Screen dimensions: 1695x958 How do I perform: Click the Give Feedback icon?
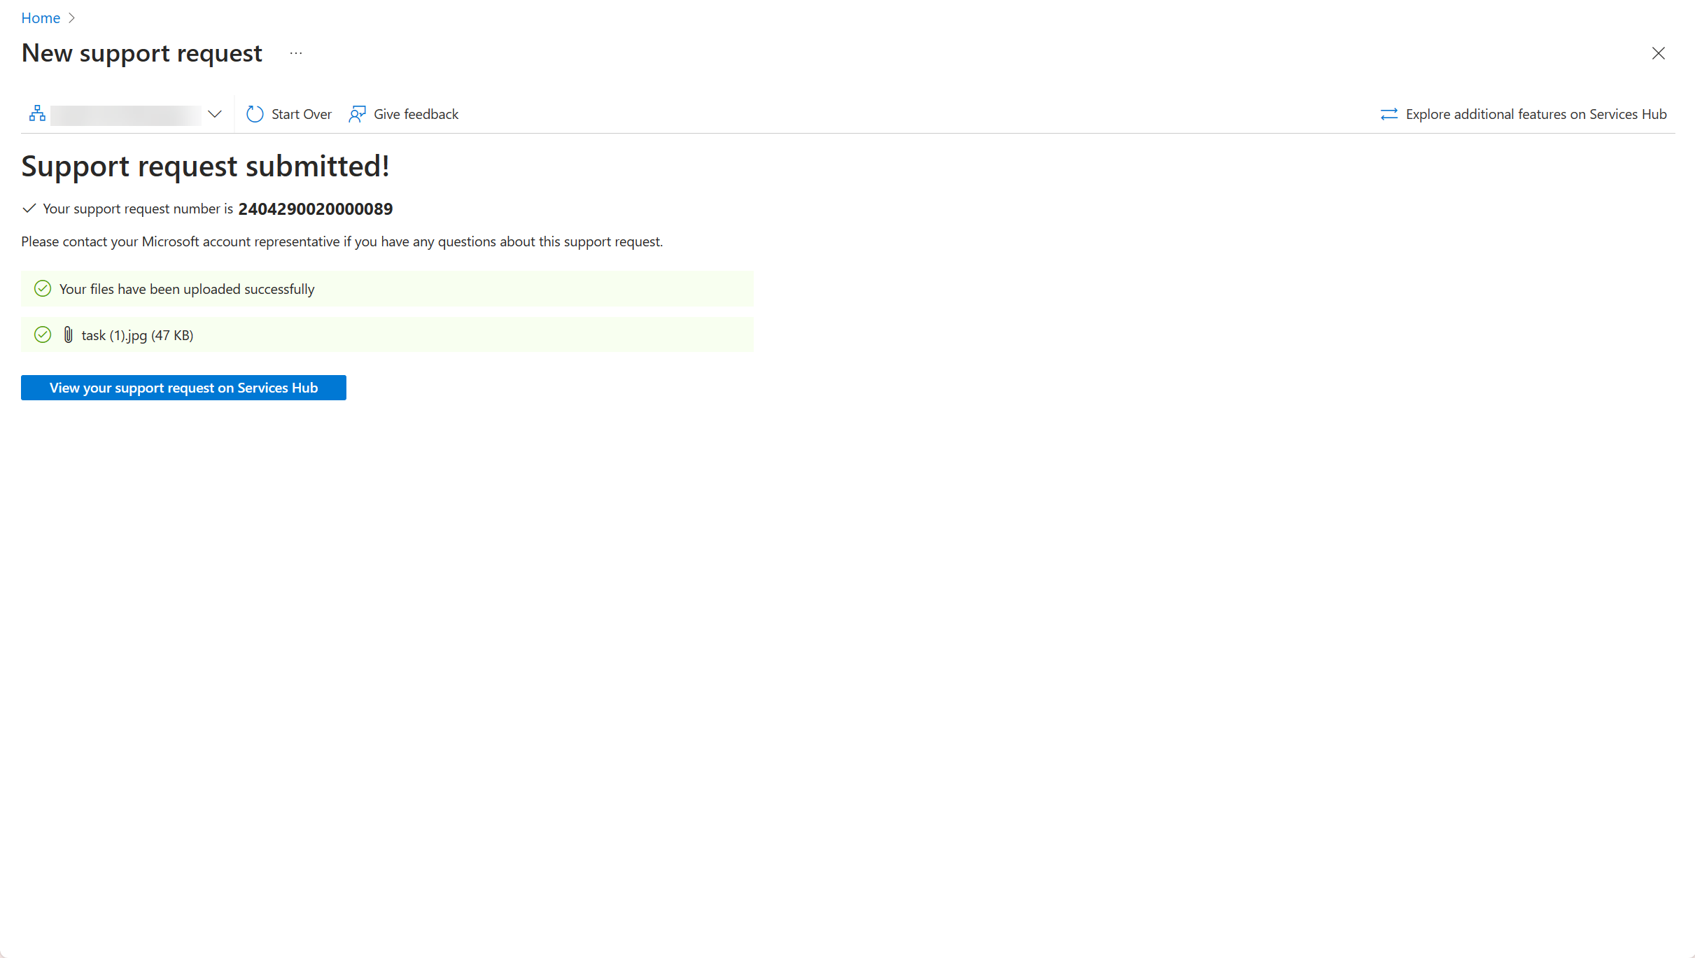[358, 113]
